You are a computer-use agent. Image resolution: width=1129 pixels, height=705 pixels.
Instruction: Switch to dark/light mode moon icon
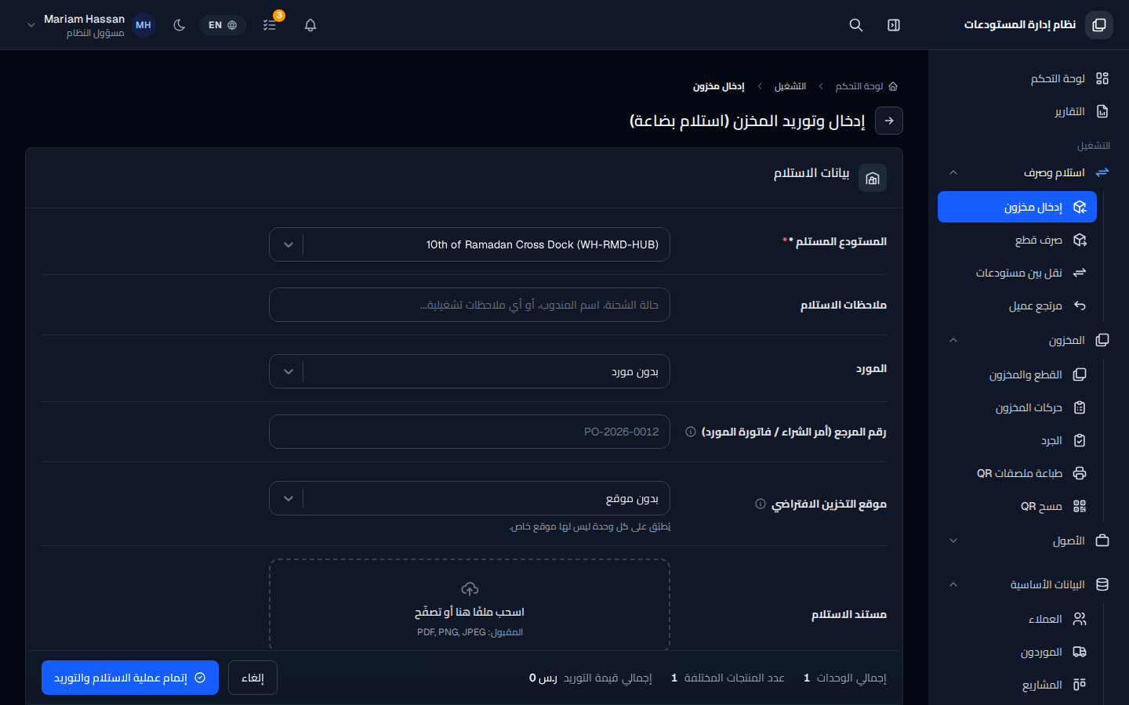(180, 25)
